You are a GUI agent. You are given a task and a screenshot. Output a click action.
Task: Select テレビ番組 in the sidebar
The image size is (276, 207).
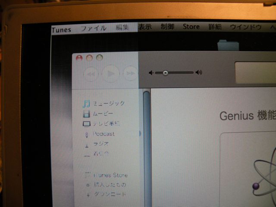click(106, 124)
